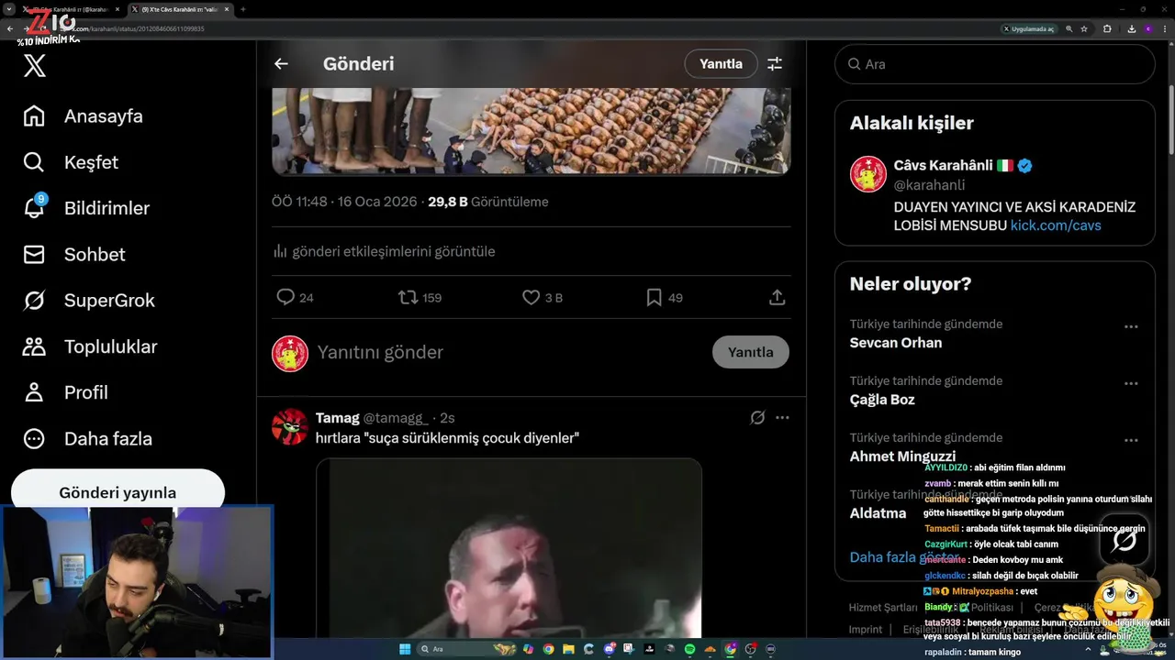Open kick.com/cavs link in bio
Viewport: 1175px width, 660px height.
[1056, 225]
